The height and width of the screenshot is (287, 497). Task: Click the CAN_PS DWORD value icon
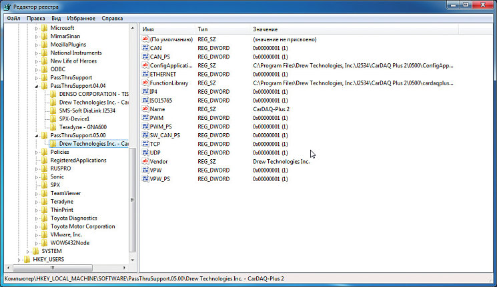[x=145, y=57]
